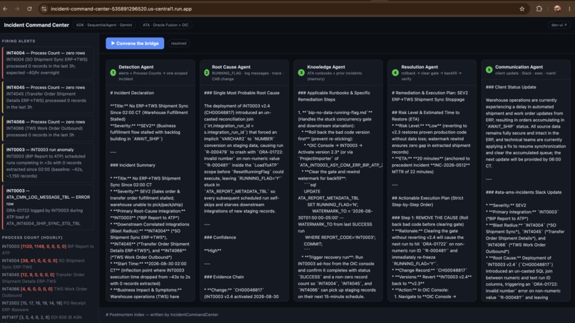Viewport: 575px width, 323px height.
Task: Click Actionable Execution Plan heading
Action: tap(427, 201)
